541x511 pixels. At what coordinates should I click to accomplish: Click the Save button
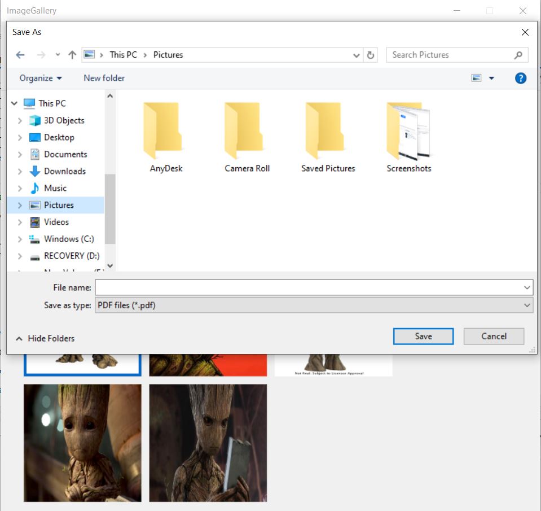(x=423, y=336)
